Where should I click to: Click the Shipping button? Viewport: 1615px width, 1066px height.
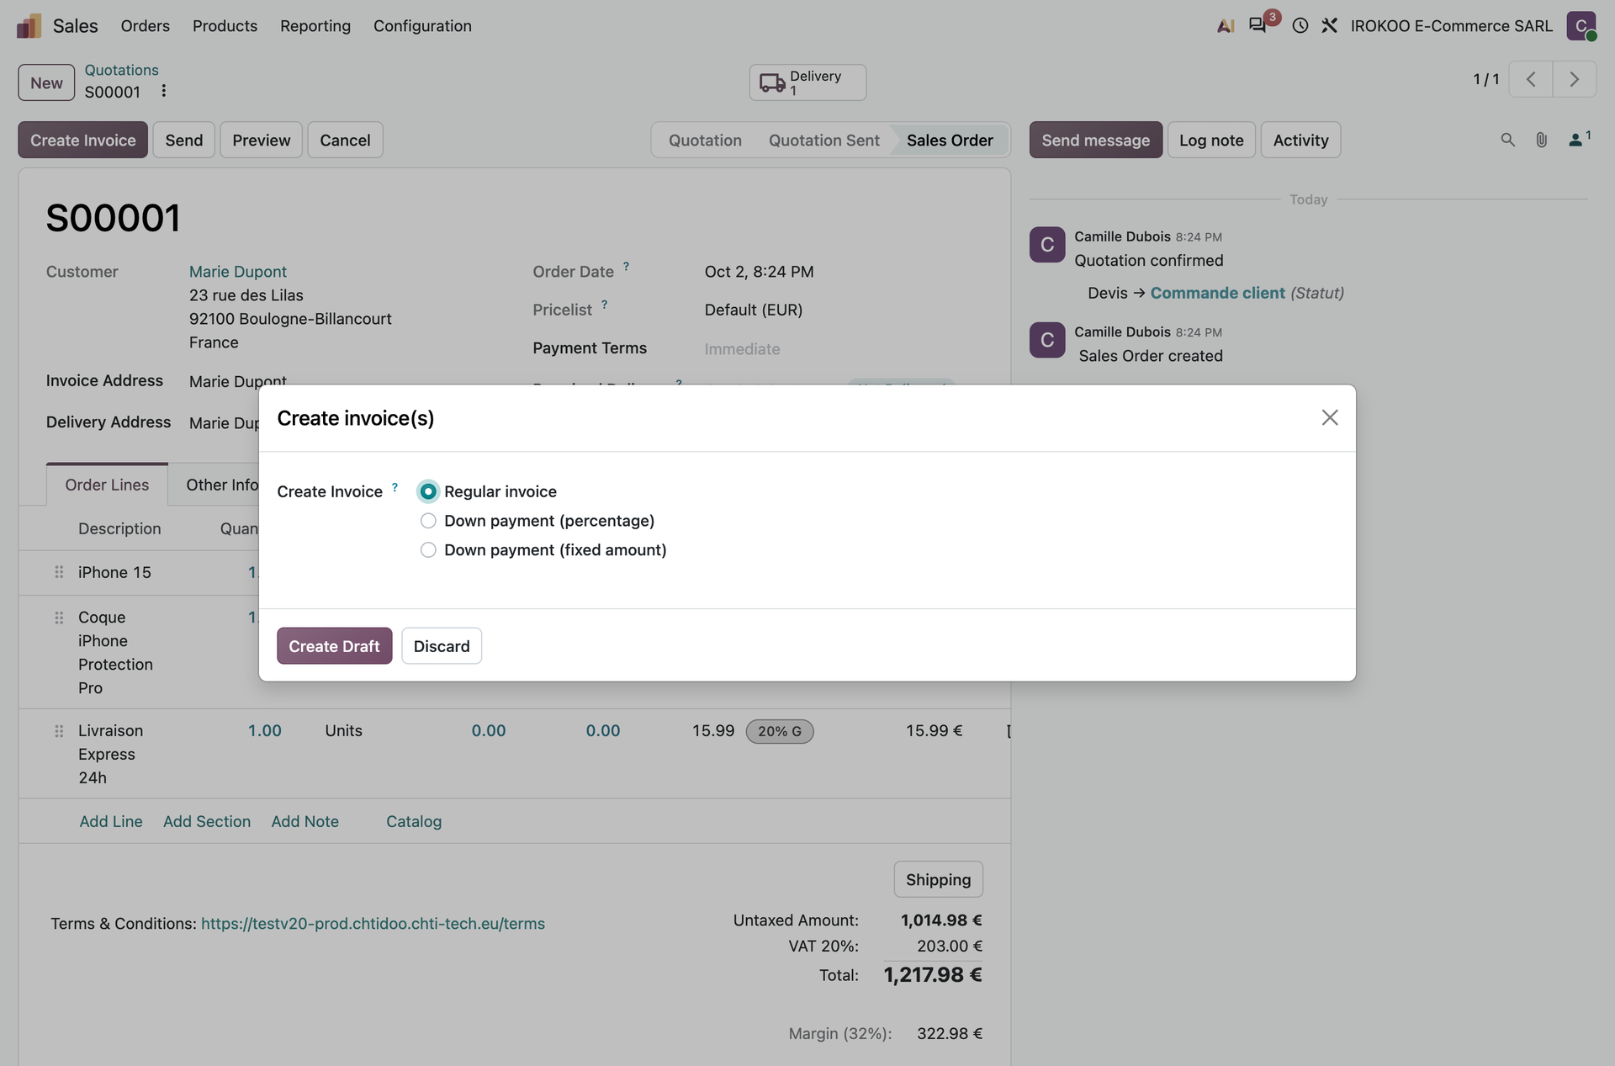point(938,879)
